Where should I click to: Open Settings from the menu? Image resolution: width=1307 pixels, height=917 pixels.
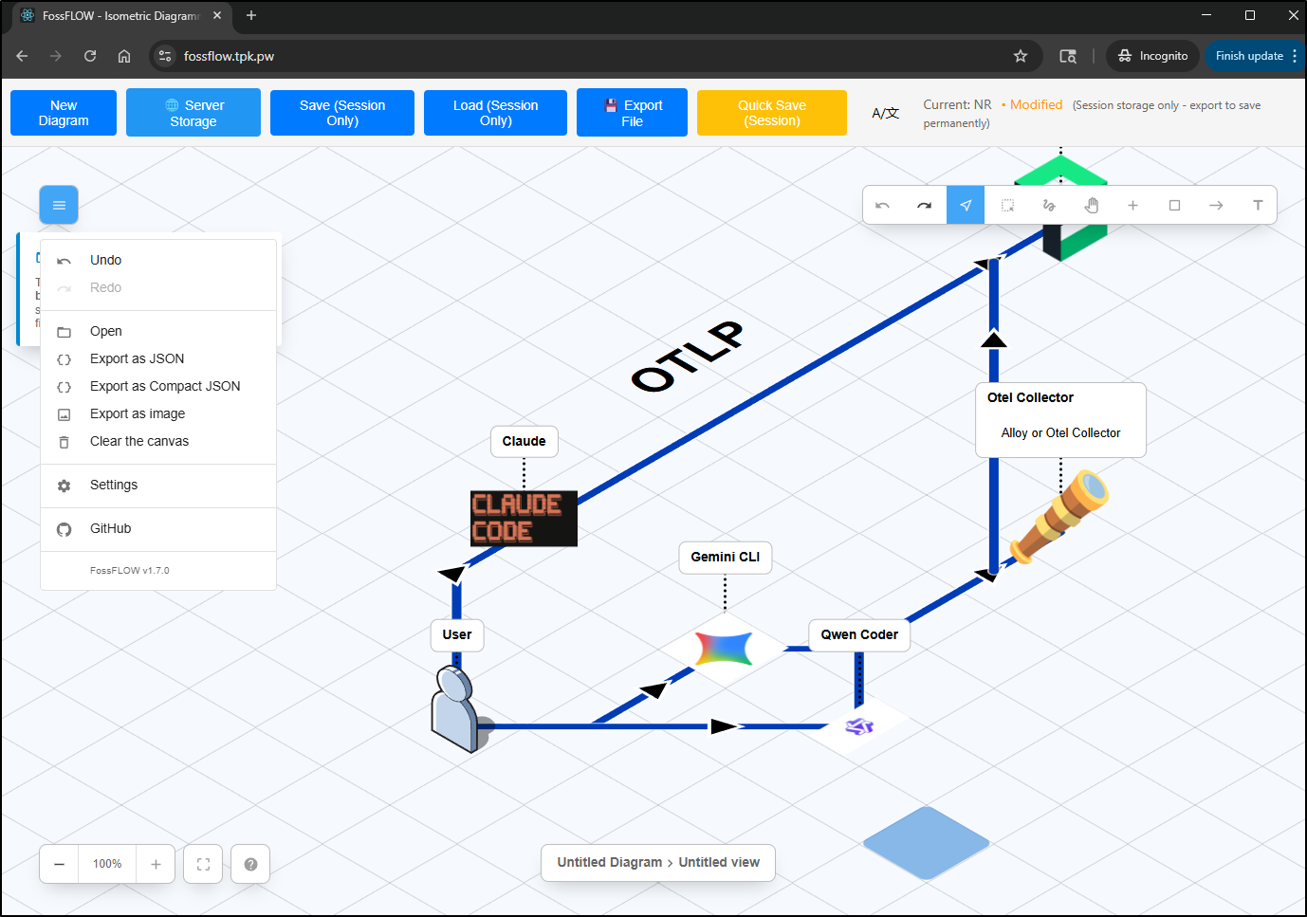(x=113, y=485)
